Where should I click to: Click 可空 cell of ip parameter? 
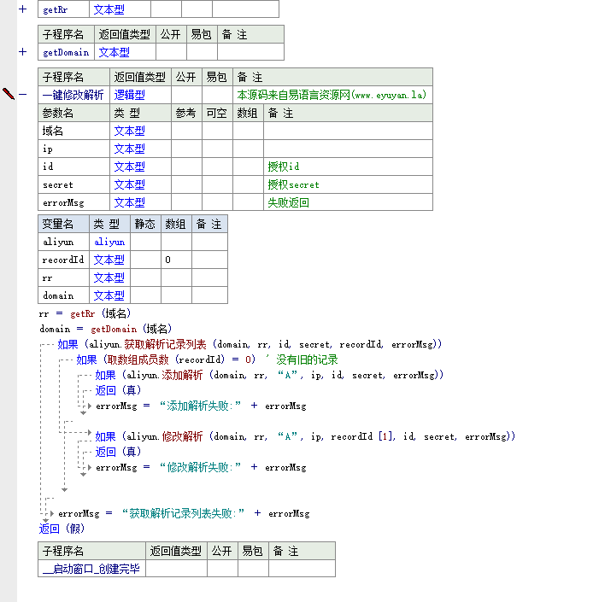click(218, 149)
